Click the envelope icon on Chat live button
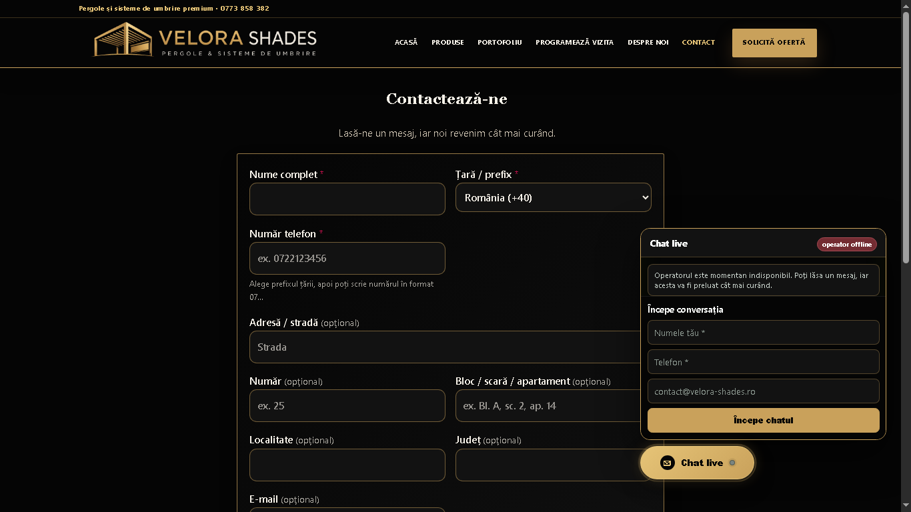The width and height of the screenshot is (911, 512). (668, 463)
